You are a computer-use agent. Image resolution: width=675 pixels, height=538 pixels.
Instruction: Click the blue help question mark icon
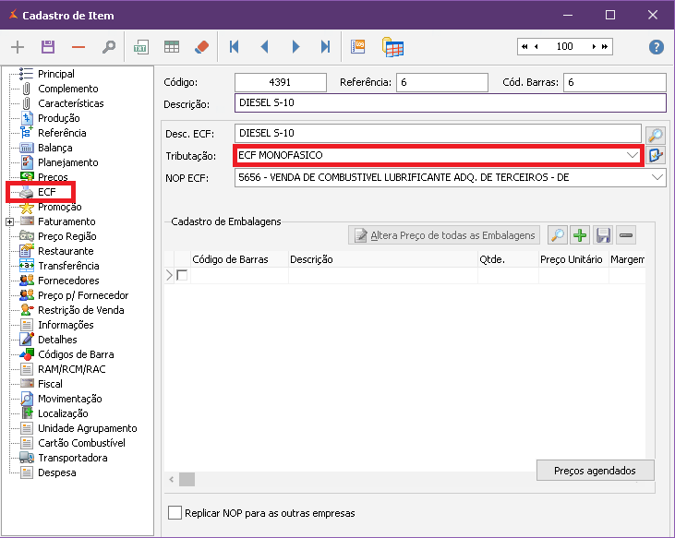[x=657, y=47]
